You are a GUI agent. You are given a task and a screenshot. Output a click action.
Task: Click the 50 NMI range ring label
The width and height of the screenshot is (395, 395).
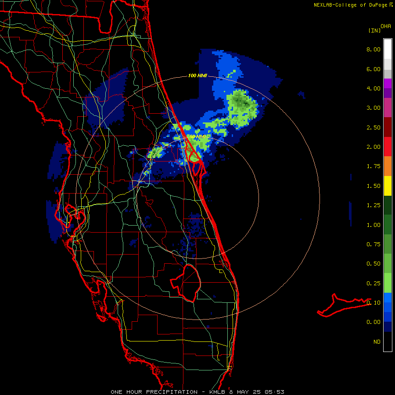[x=197, y=136]
